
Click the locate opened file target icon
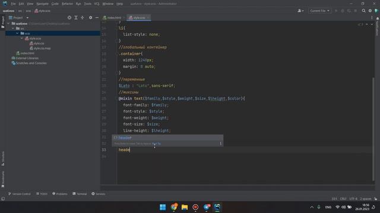[69, 18]
